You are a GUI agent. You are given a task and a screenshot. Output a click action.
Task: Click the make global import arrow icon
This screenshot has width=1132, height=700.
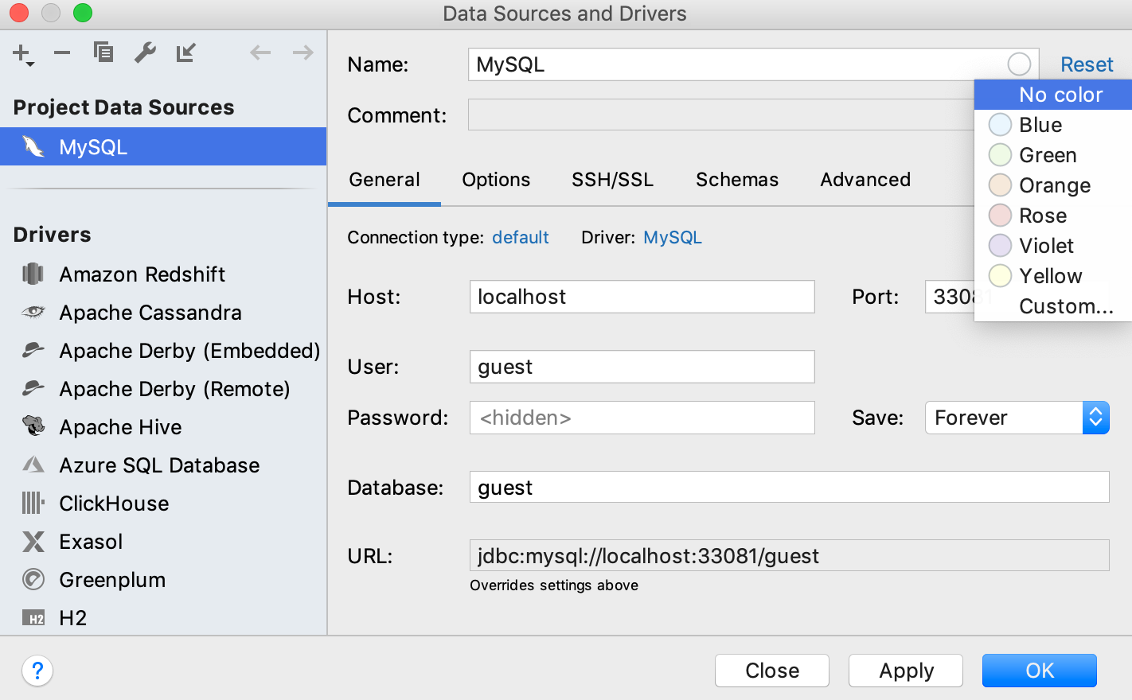point(186,52)
